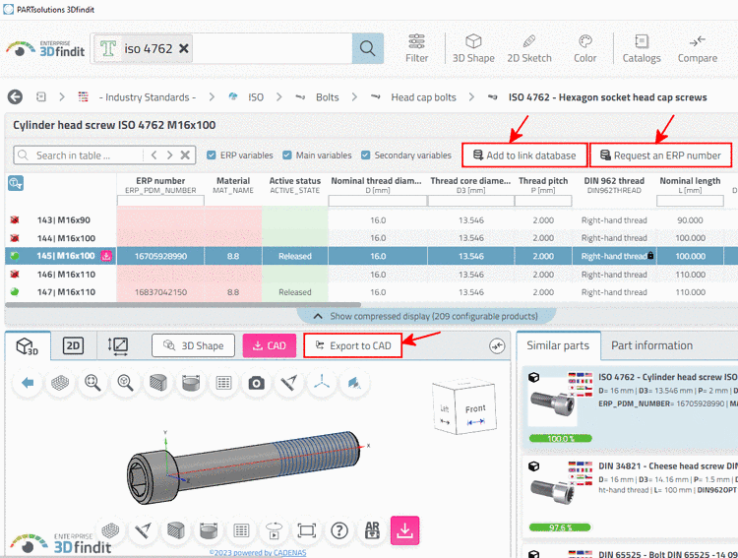
Task: Click the table filter icon above the row list
Action: click(x=16, y=184)
